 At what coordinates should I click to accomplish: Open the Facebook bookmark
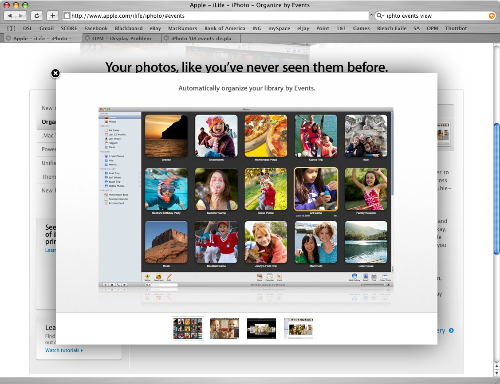pyautogui.click(x=96, y=28)
